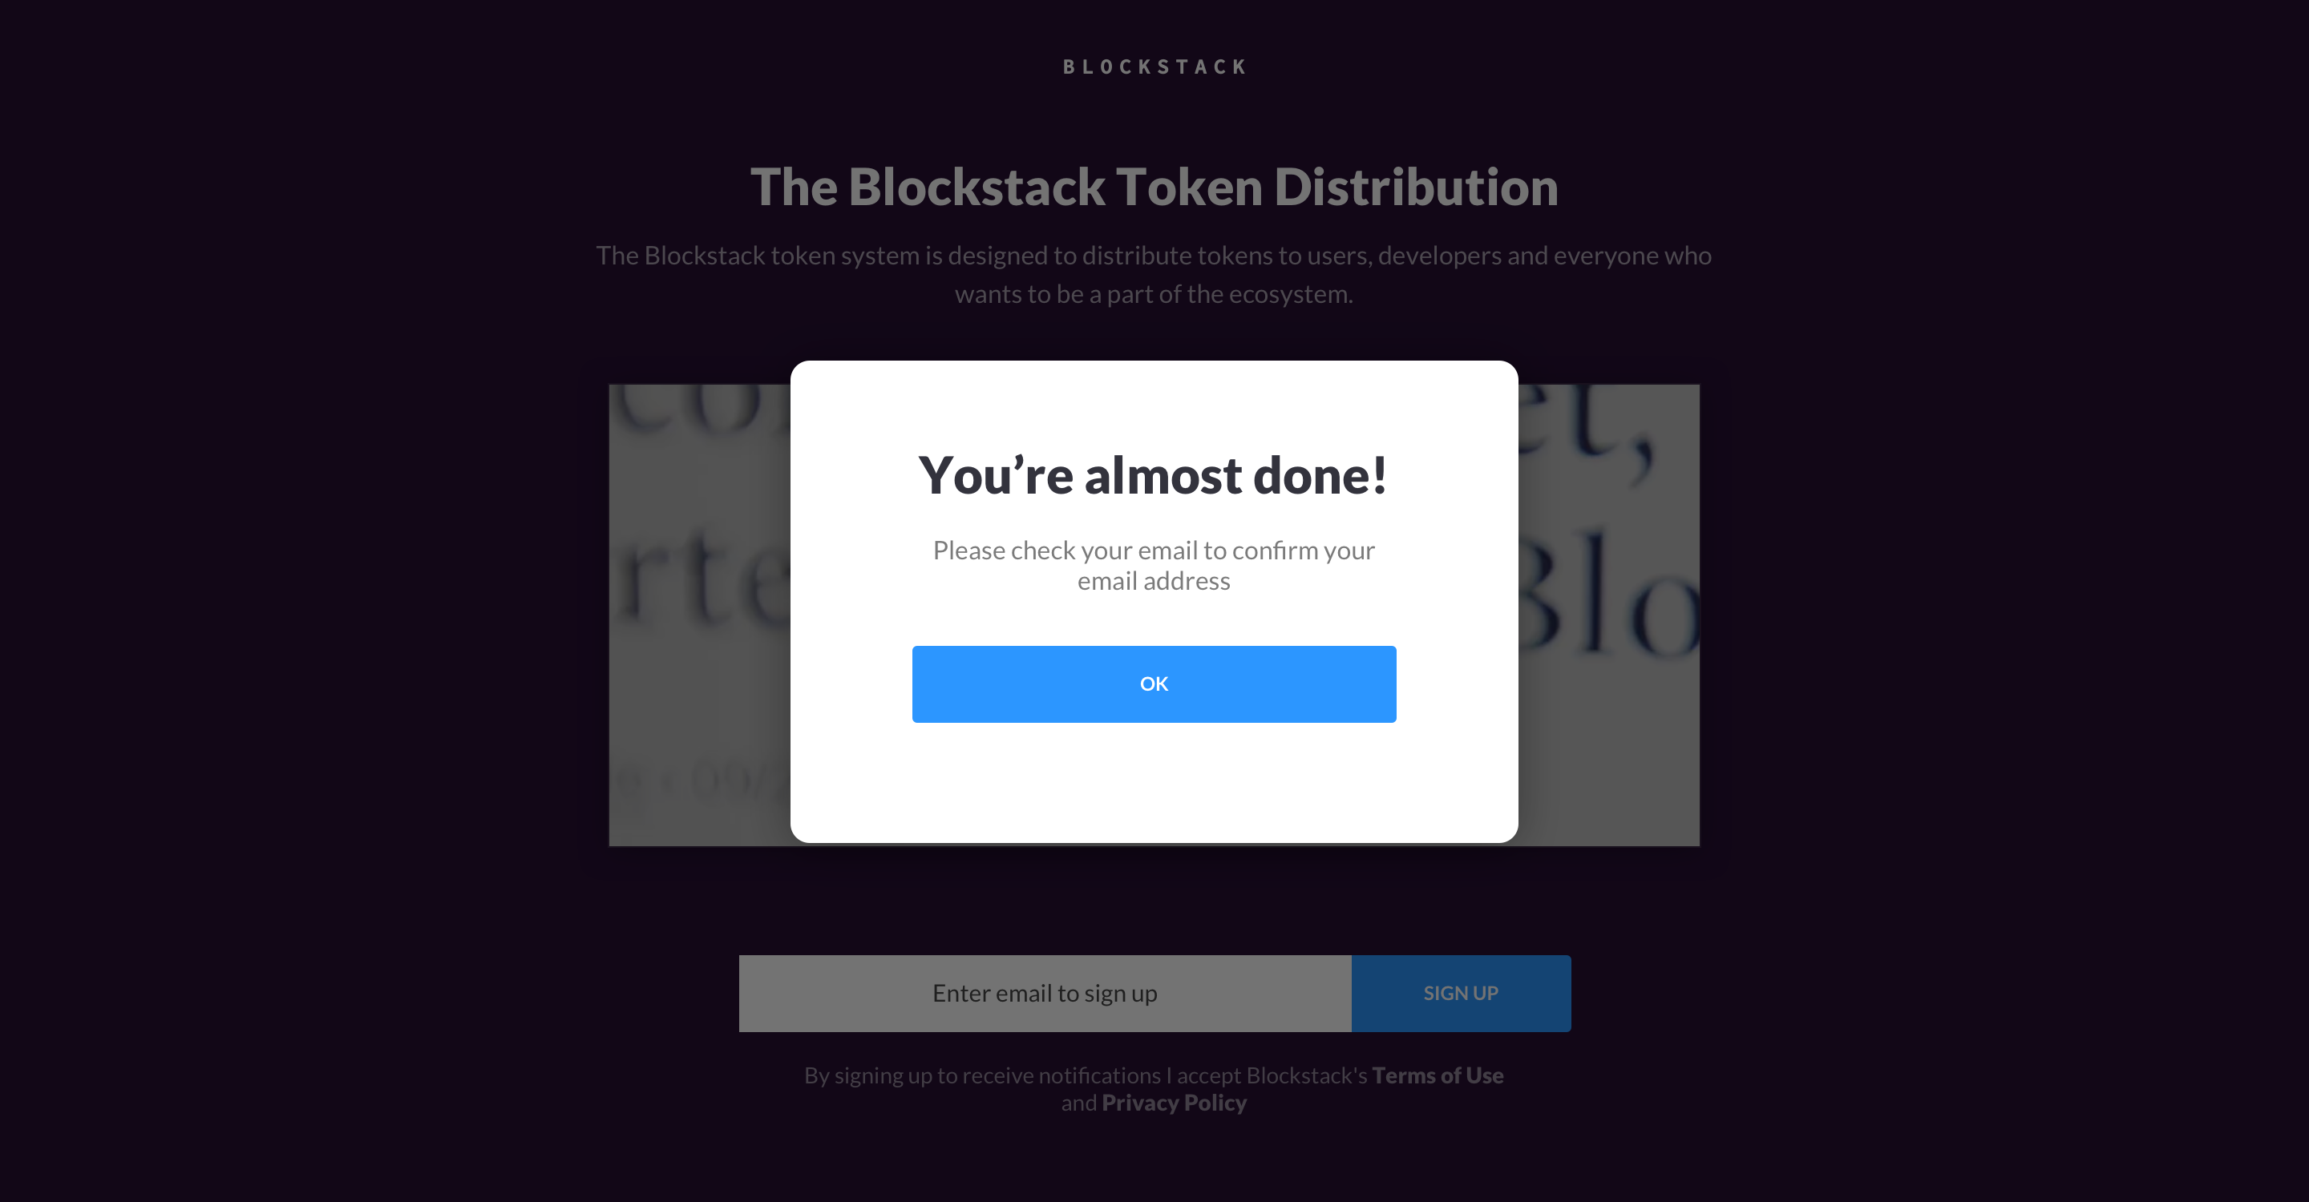Click The Blockstack Token Distribution title

point(1154,188)
